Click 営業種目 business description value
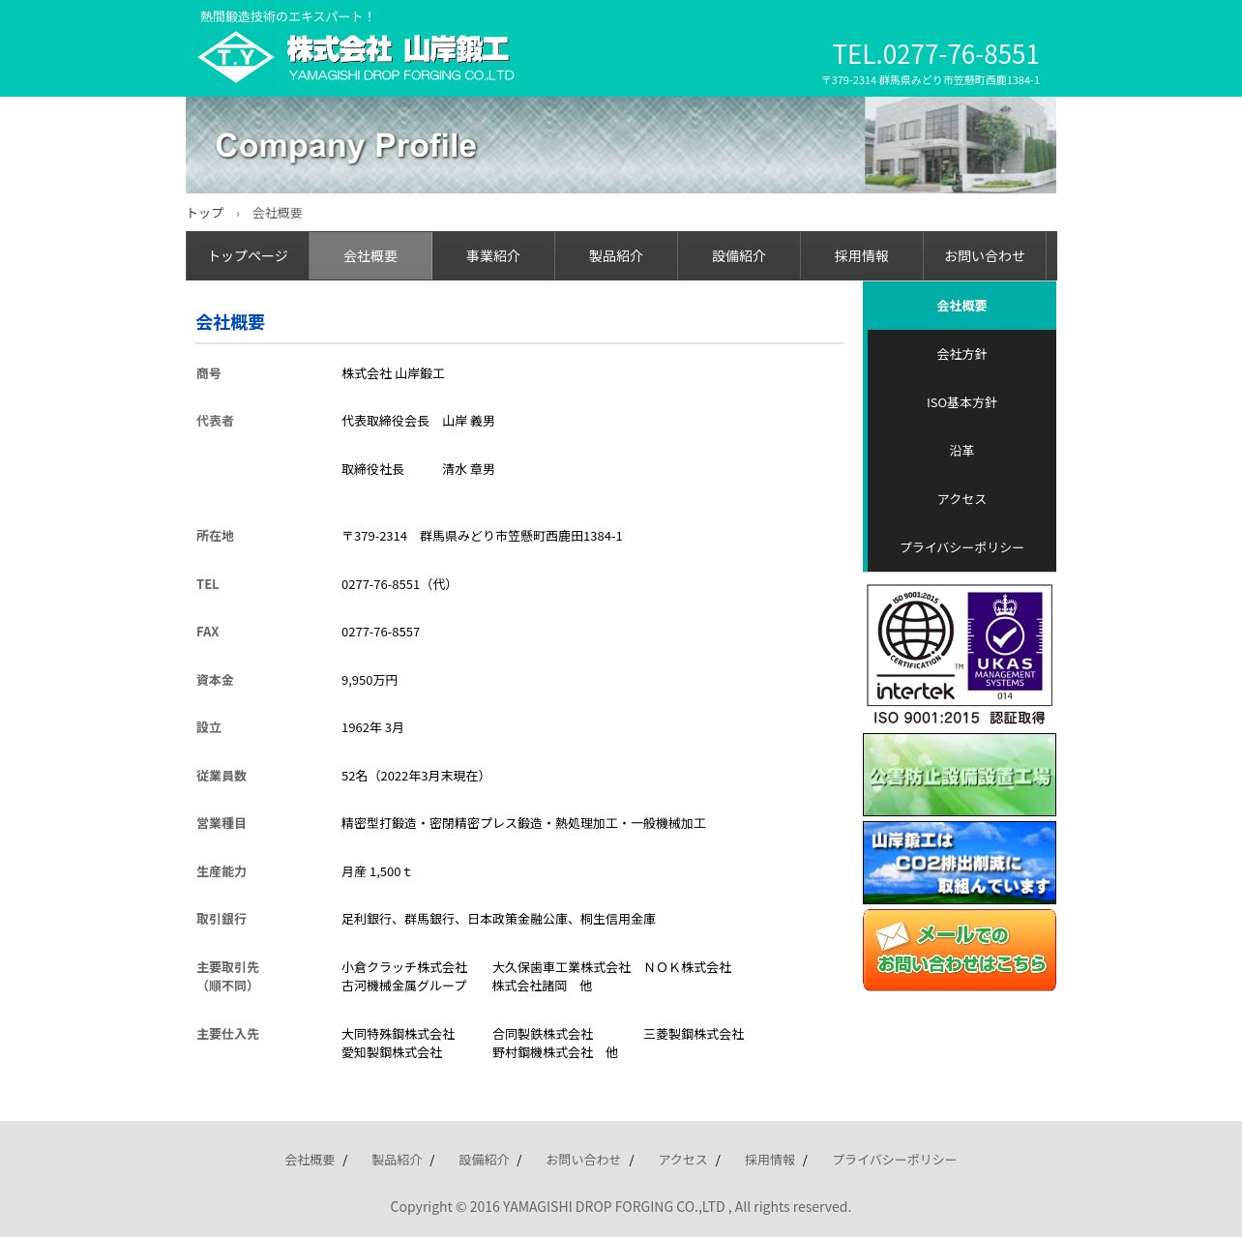The image size is (1242, 1237). click(x=523, y=823)
